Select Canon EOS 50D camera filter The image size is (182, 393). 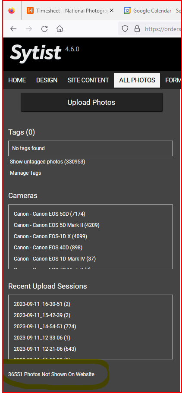[x=50, y=214]
